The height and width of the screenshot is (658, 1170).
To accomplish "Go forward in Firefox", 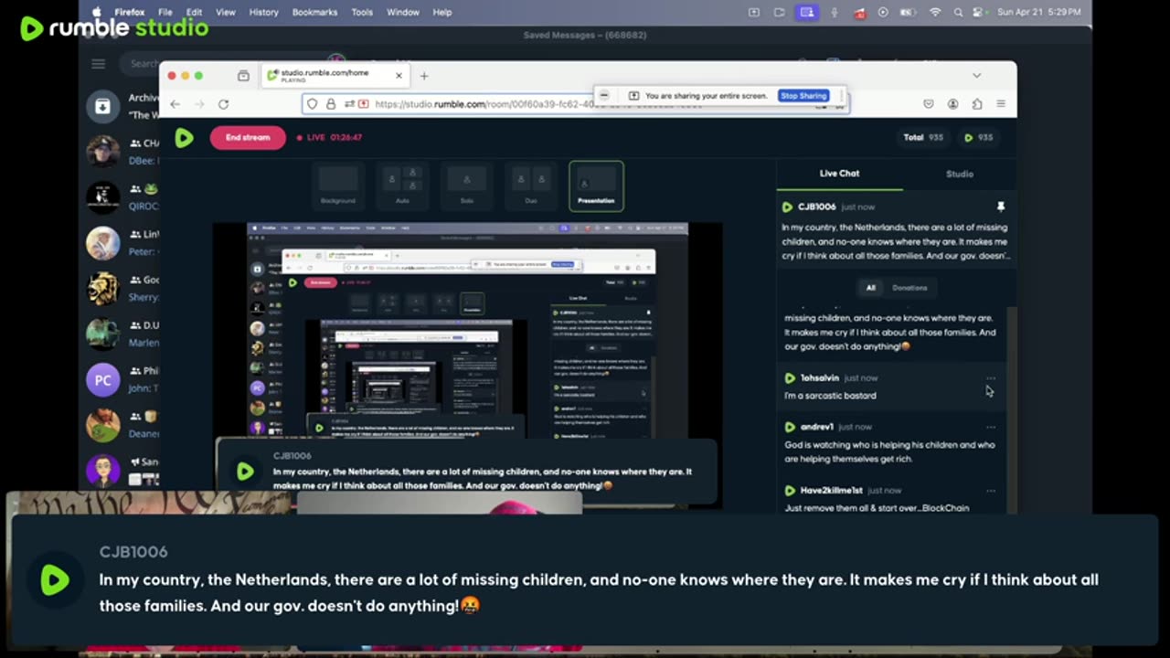I will [199, 104].
